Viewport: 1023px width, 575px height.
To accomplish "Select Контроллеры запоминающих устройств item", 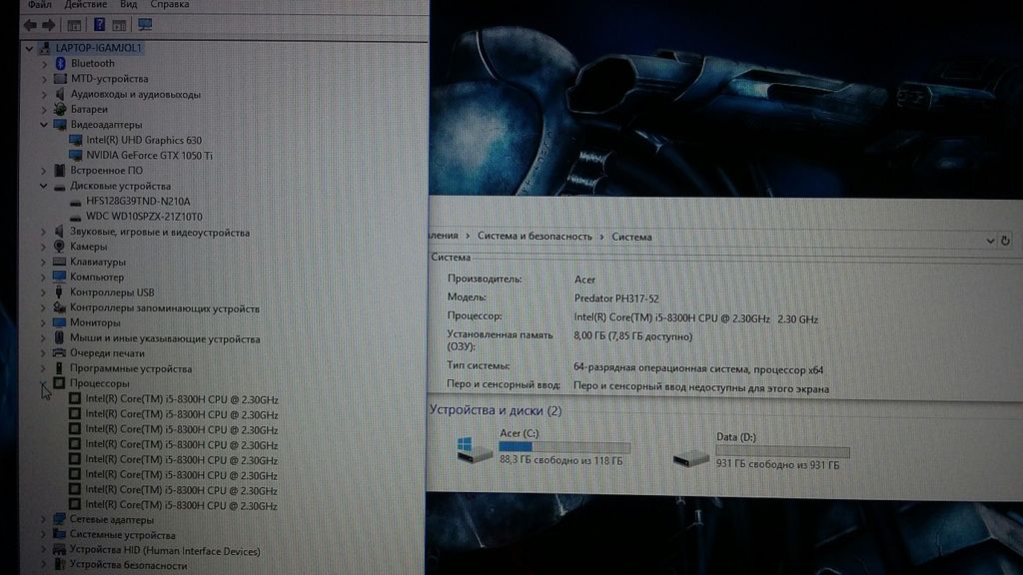I will (165, 308).
